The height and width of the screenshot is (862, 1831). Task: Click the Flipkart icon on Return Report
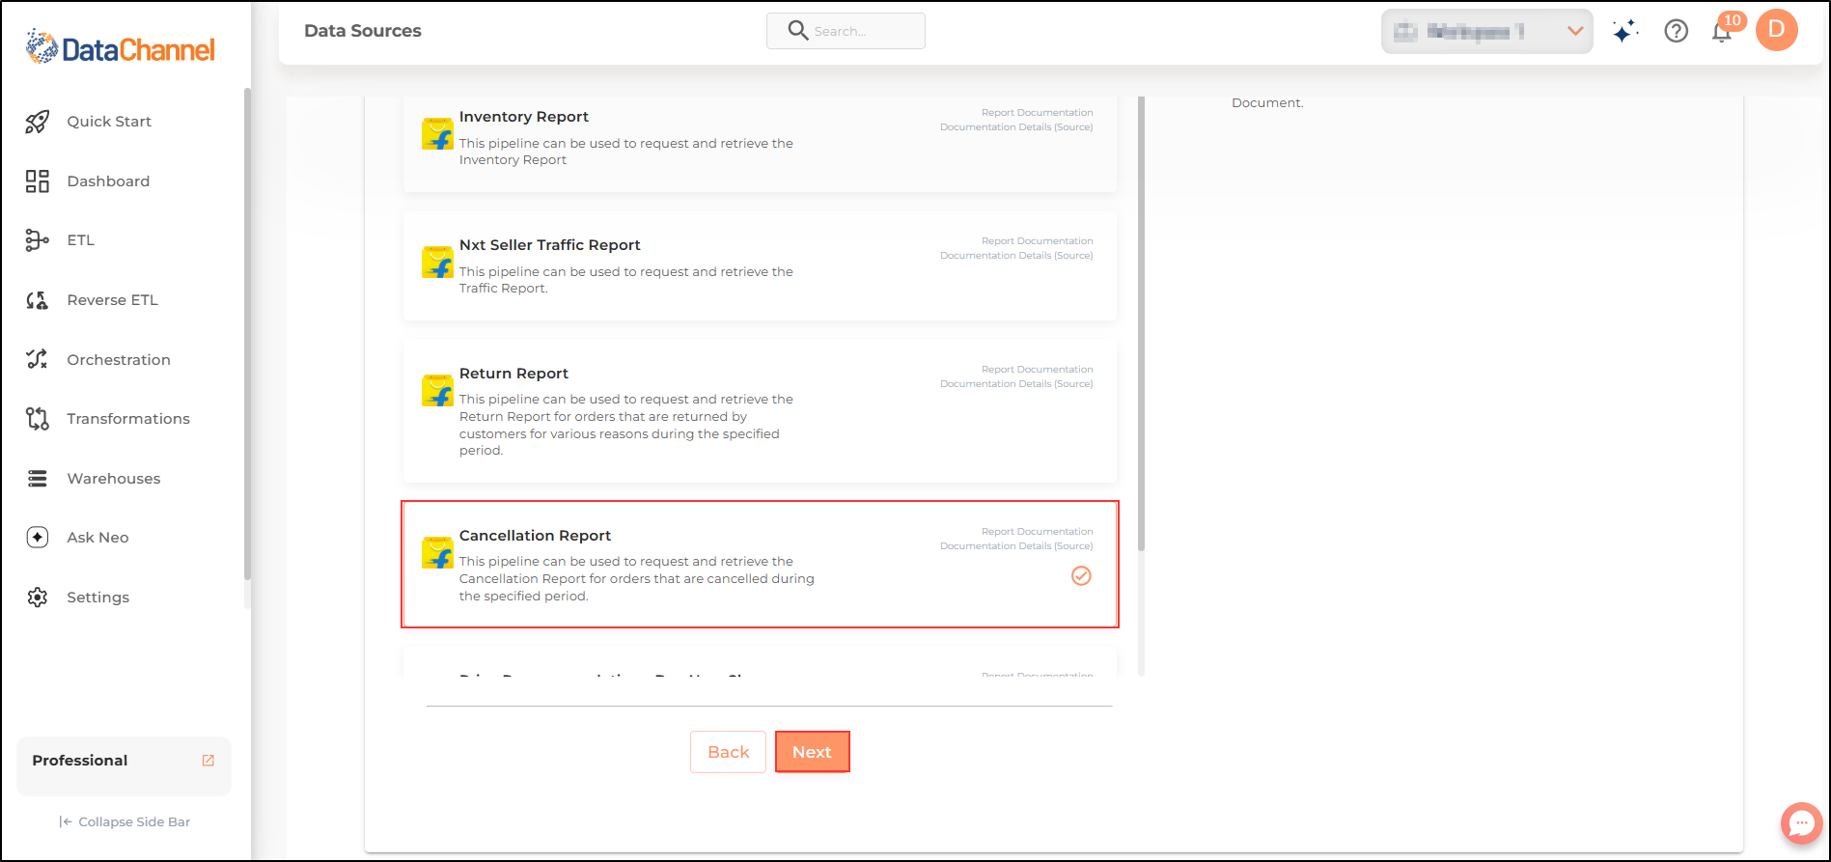438,390
